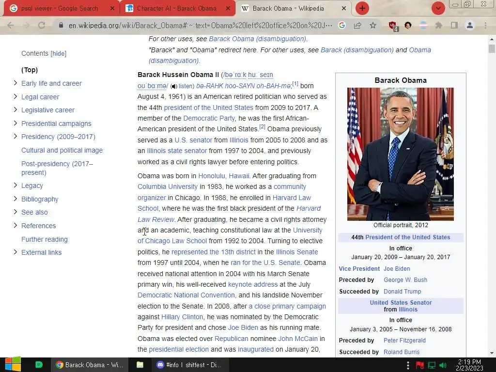496x372 pixels.
Task: Select the Barack Obama Wikipedia tab
Action: [x=288, y=8]
